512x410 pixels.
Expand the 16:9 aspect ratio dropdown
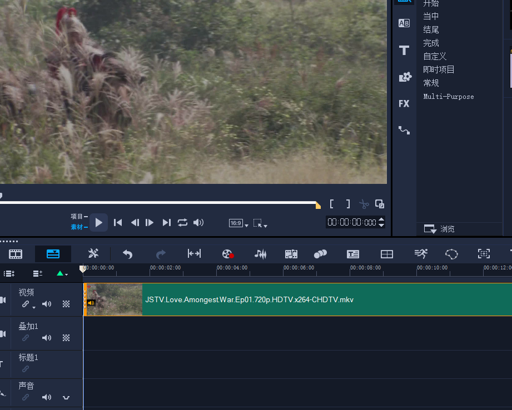(x=239, y=223)
